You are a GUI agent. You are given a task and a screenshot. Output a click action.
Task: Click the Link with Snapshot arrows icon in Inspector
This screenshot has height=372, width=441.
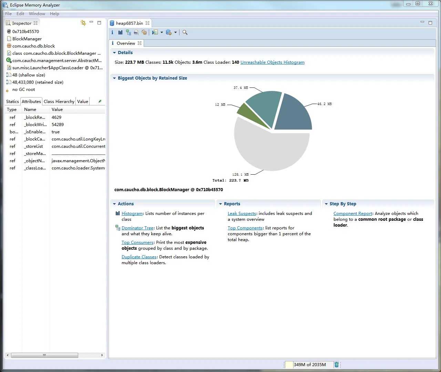click(x=83, y=23)
